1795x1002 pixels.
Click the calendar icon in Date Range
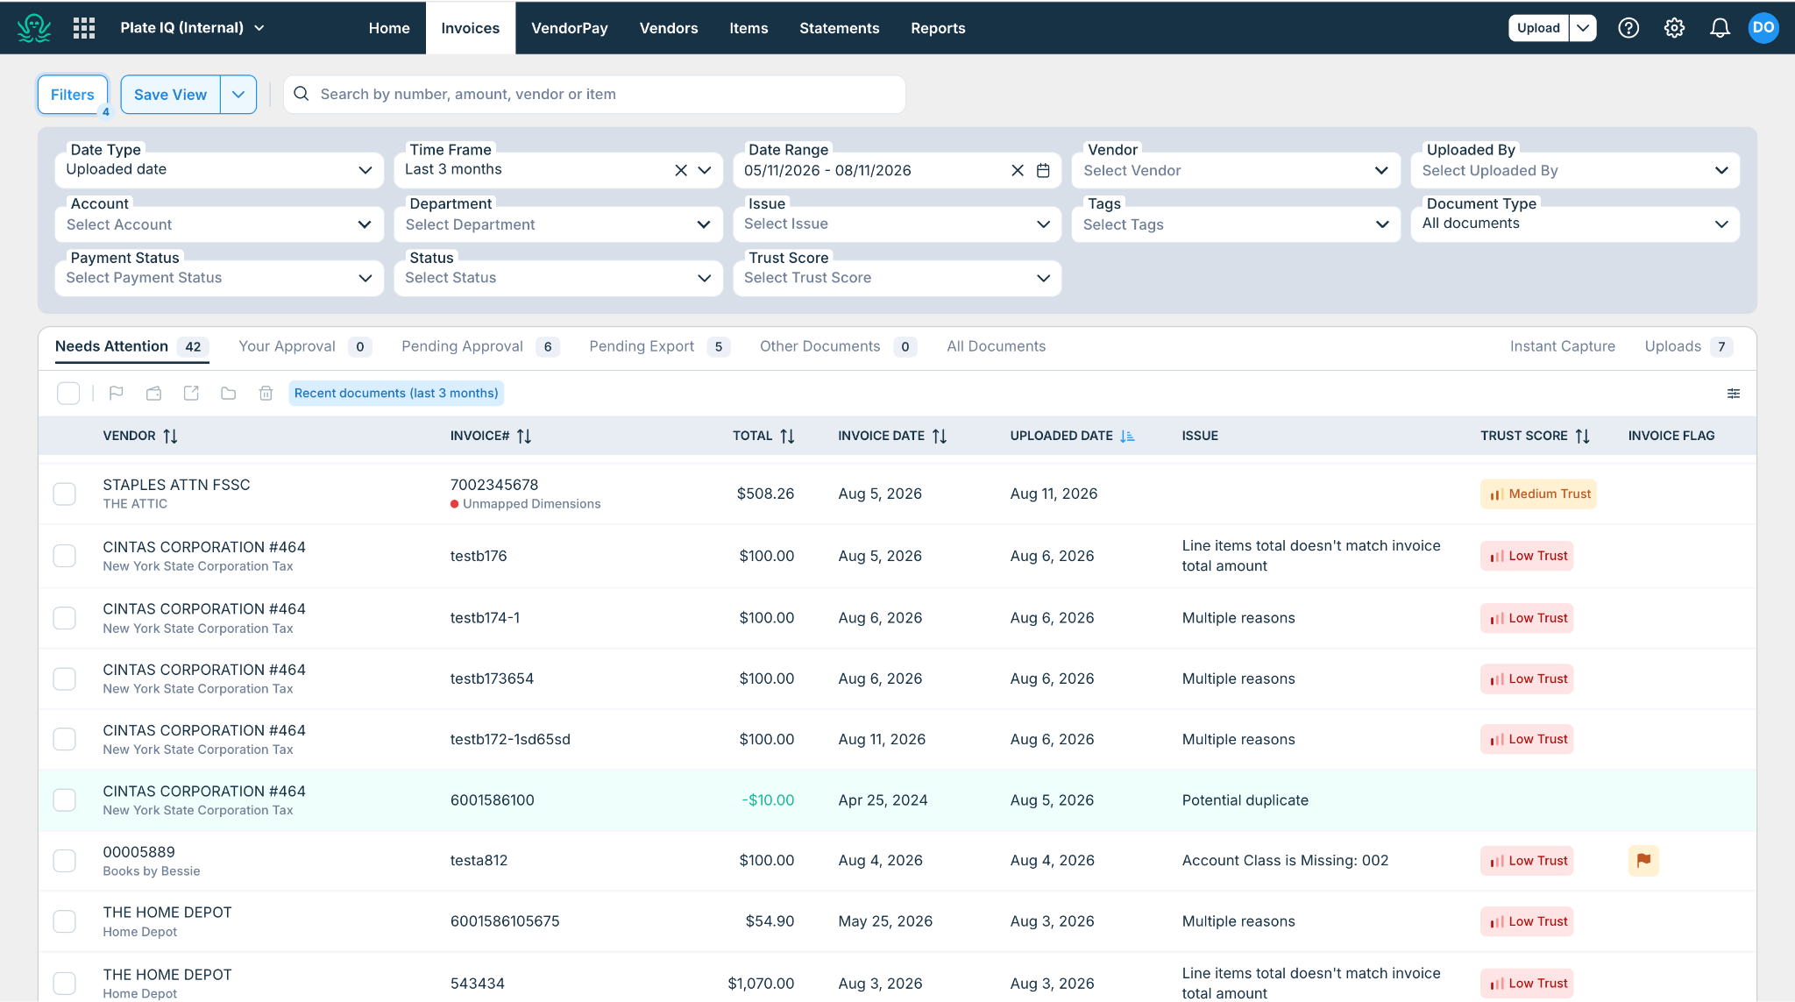click(x=1043, y=170)
